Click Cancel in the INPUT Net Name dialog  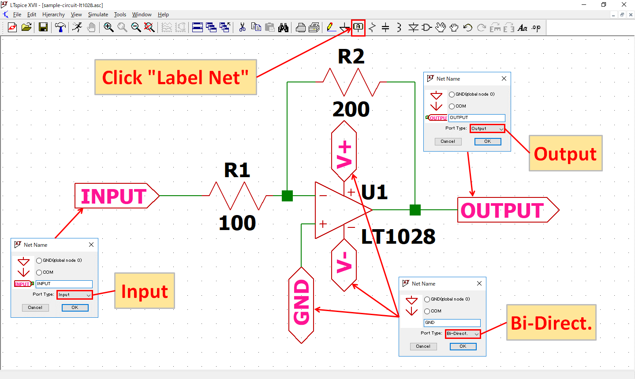[35, 308]
